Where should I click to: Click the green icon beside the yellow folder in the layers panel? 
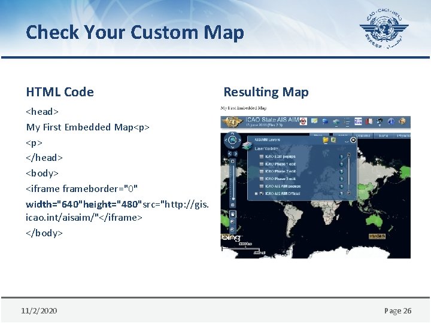(x=333, y=140)
